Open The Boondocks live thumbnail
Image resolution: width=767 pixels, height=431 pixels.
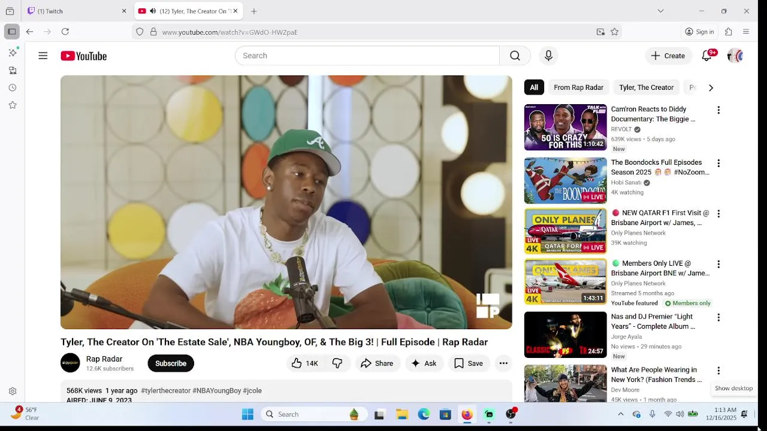(x=565, y=181)
